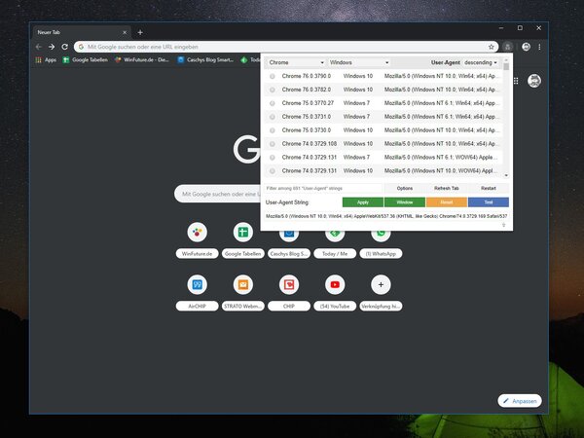Click the blue Test button
Screen dimensions: 584x438
[x=489, y=202]
